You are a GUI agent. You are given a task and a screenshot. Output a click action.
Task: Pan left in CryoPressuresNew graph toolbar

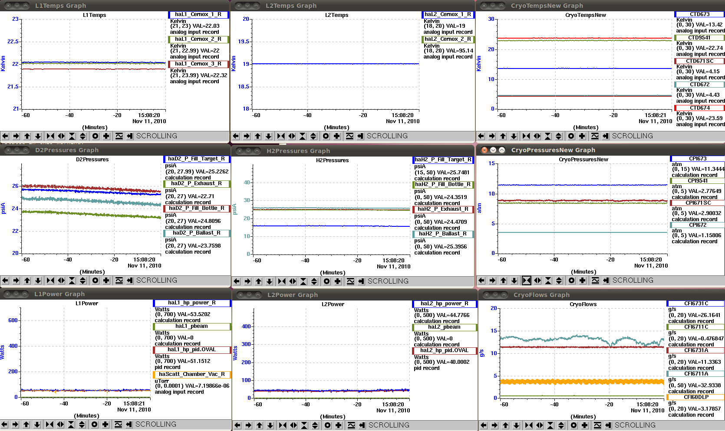click(481, 281)
